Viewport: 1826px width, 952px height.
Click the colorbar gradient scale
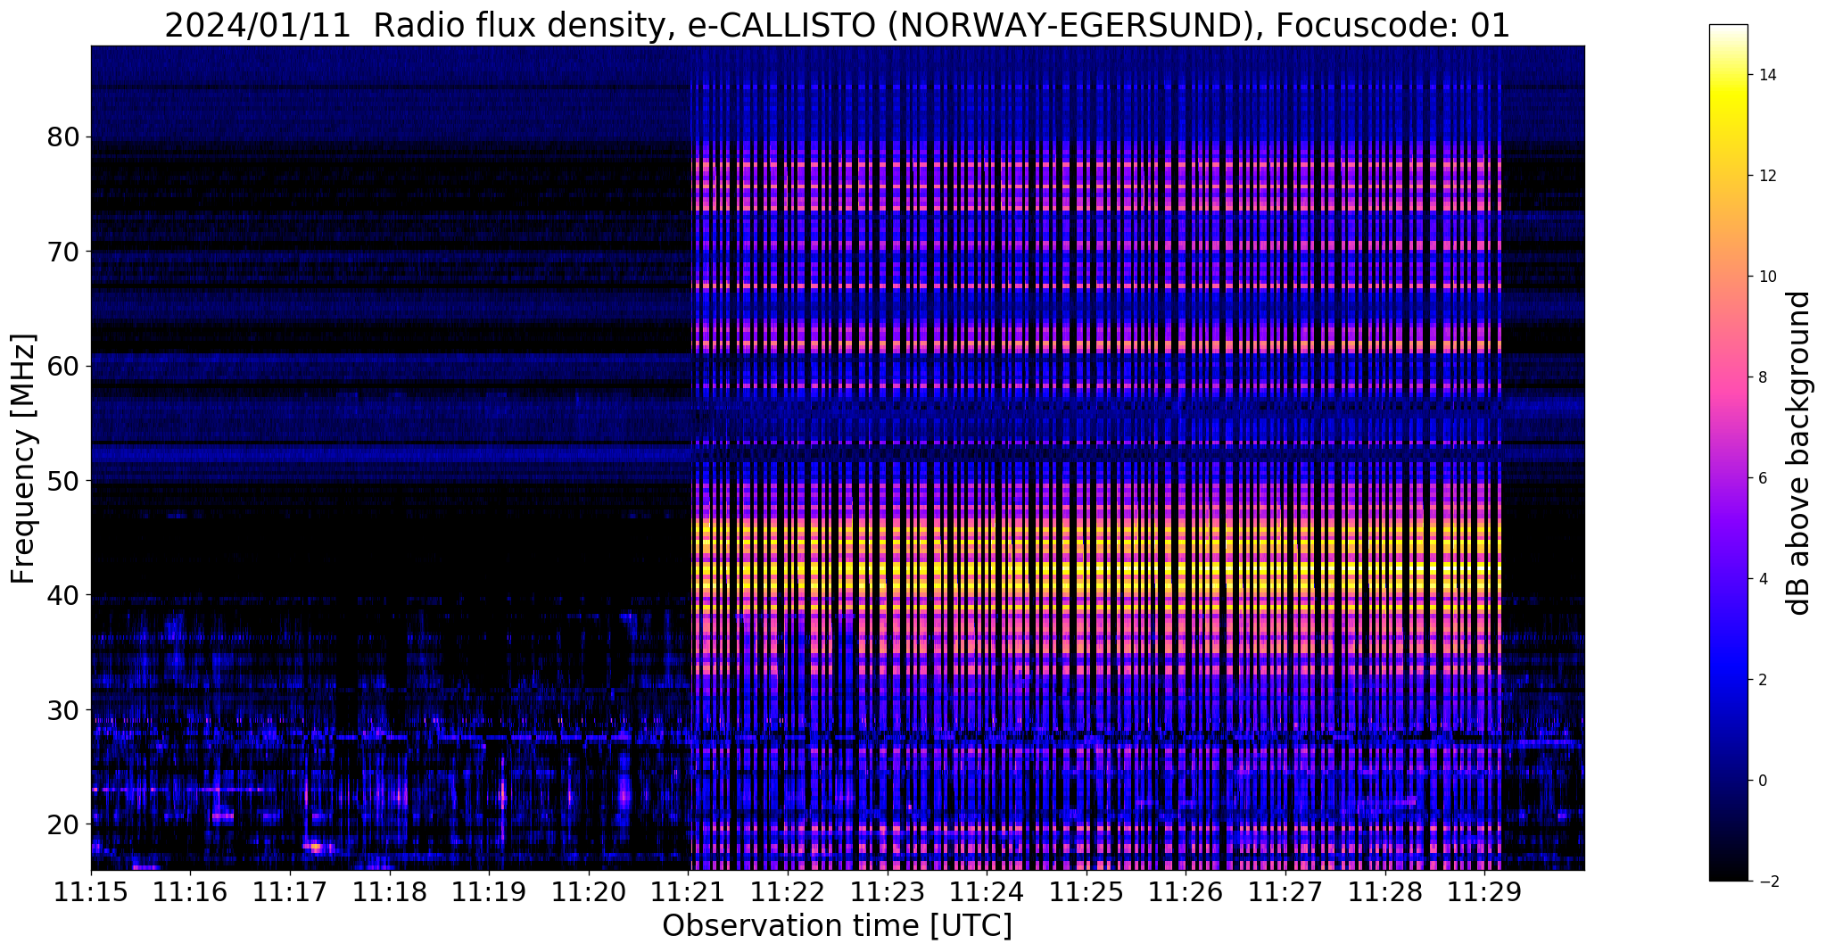(1728, 452)
